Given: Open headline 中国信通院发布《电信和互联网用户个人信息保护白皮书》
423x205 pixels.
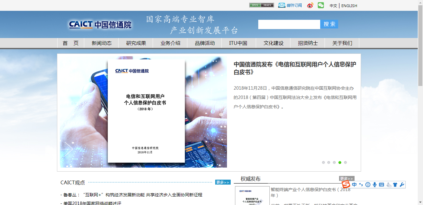Looking at the screenshot, I should (x=295, y=68).
